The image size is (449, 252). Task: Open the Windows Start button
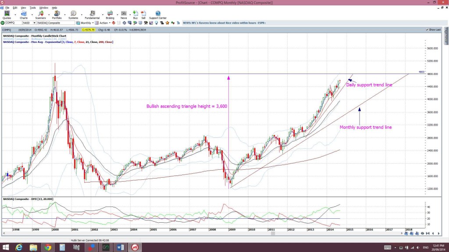[x=5, y=247]
